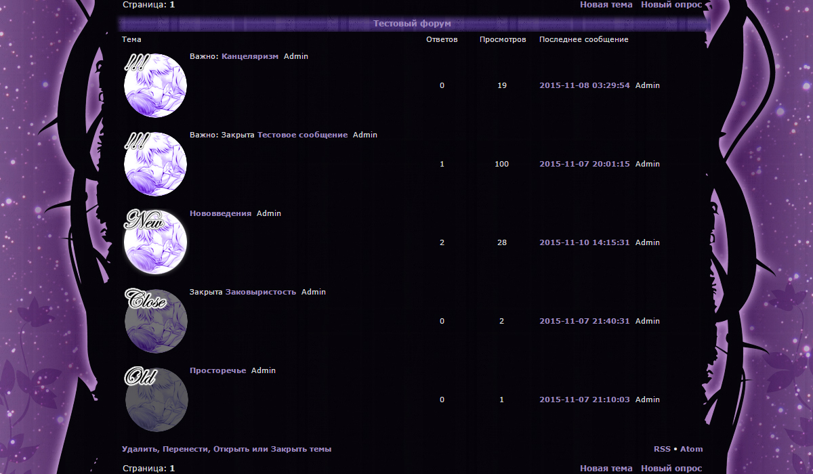Go to last message dated 2015-11-07 21:40:31

(584, 321)
